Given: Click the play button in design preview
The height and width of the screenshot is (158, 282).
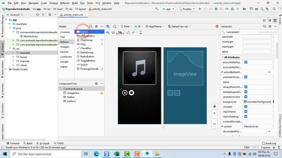Looking at the screenshot, I should (x=125, y=93).
